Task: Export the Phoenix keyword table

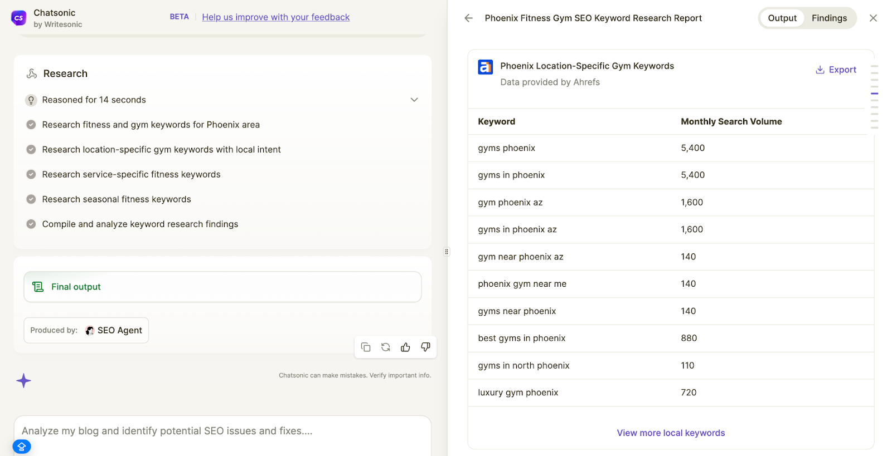Action: pyautogui.click(x=836, y=70)
